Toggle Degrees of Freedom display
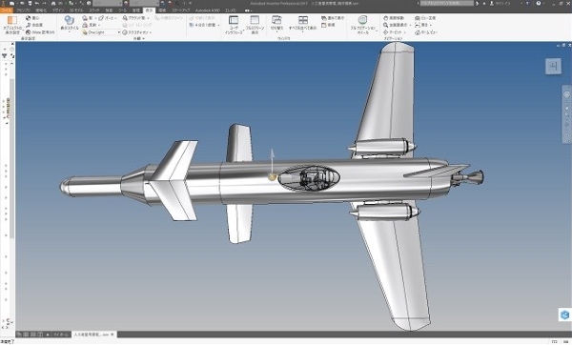The height and width of the screenshot is (345, 572). point(34,25)
